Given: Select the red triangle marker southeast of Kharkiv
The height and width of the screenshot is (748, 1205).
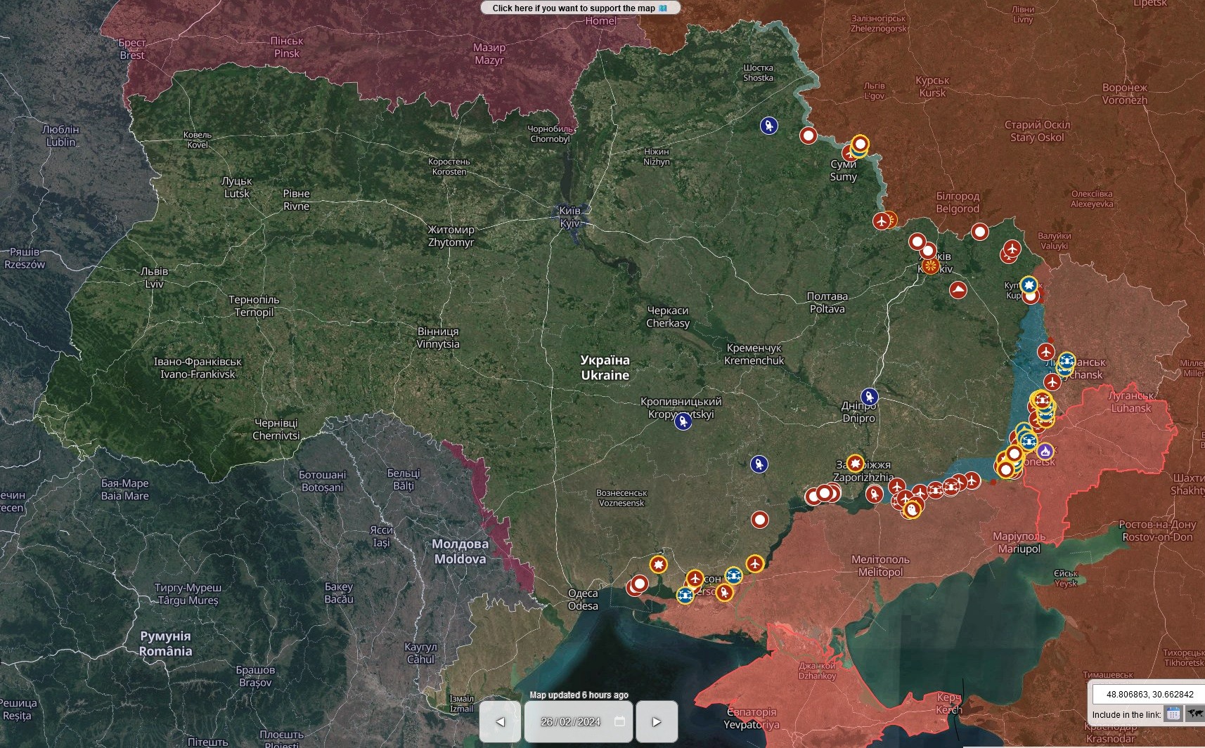Looking at the screenshot, I should coord(958,289).
